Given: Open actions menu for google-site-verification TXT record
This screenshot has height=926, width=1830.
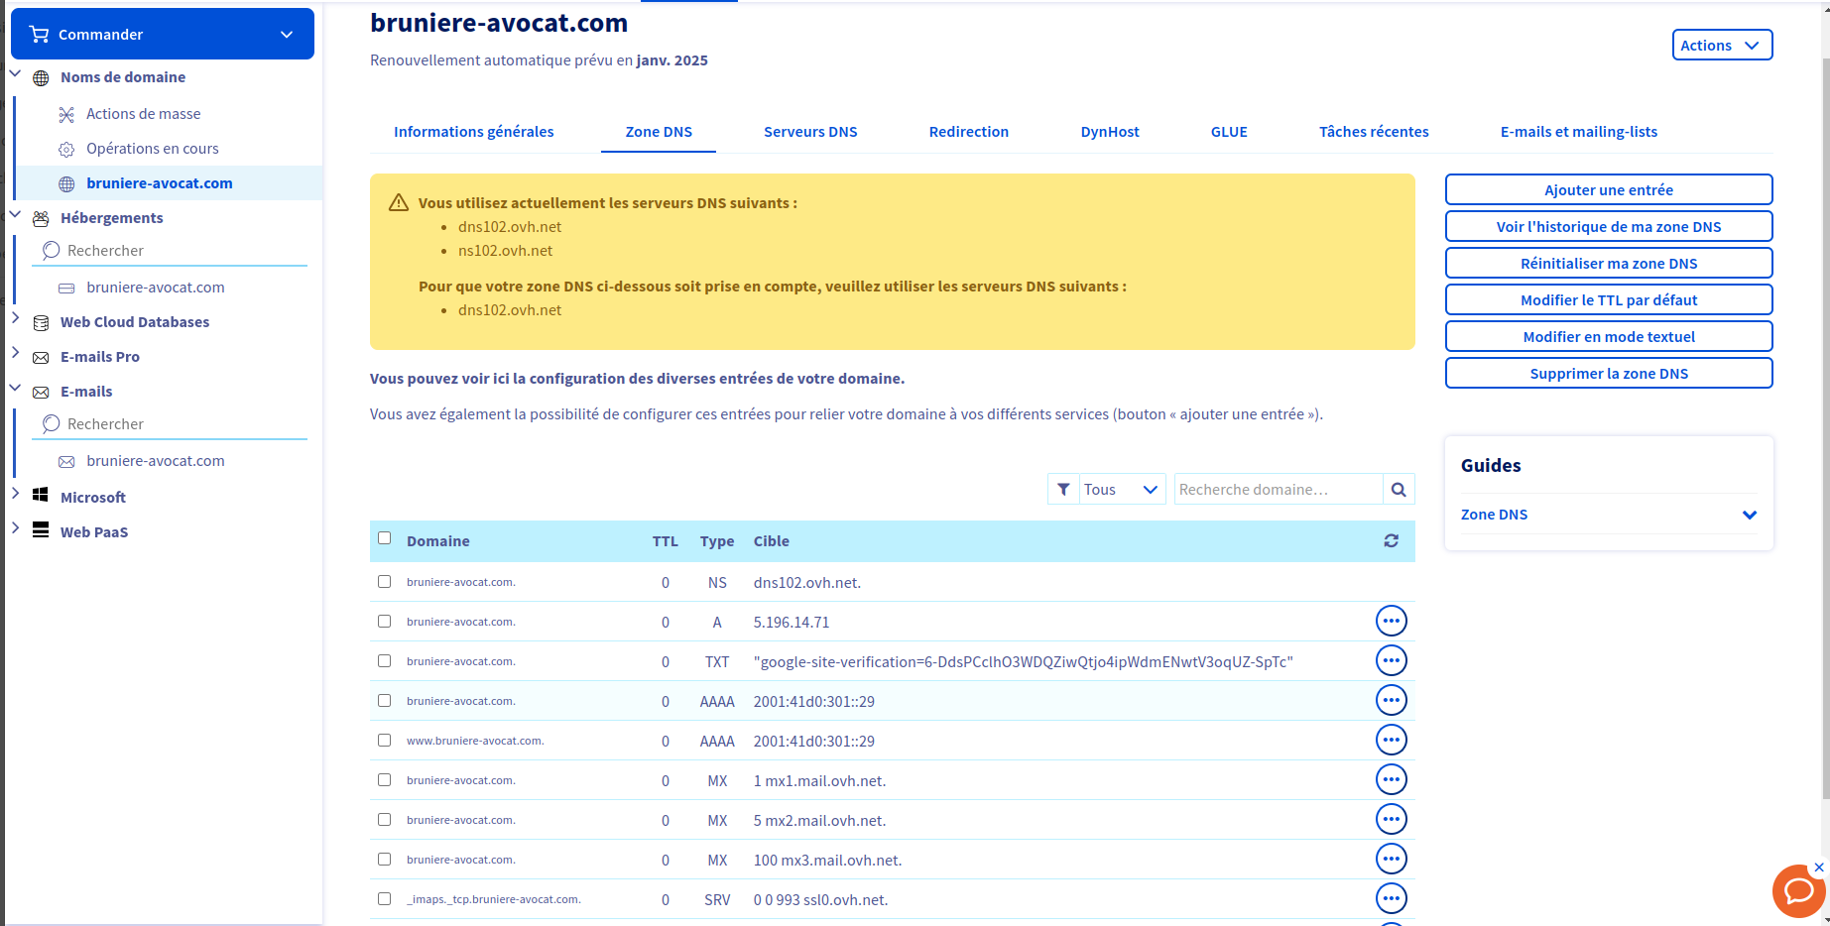Looking at the screenshot, I should pyautogui.click(x=1391, y=661).
